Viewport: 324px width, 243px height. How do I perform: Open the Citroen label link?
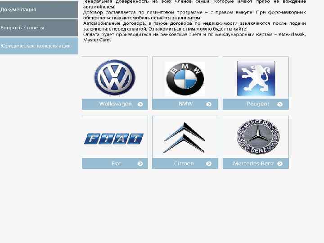(x=184, y=164)
